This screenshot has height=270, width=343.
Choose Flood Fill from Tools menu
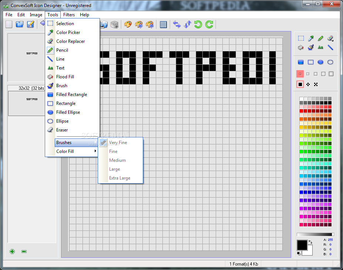point(72,77)
